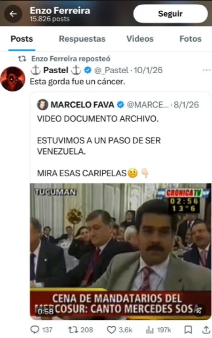The image size is (212, 338).
Task: Open the quoted MARCELO FAVA post text
Action: (x=99, y=146)
